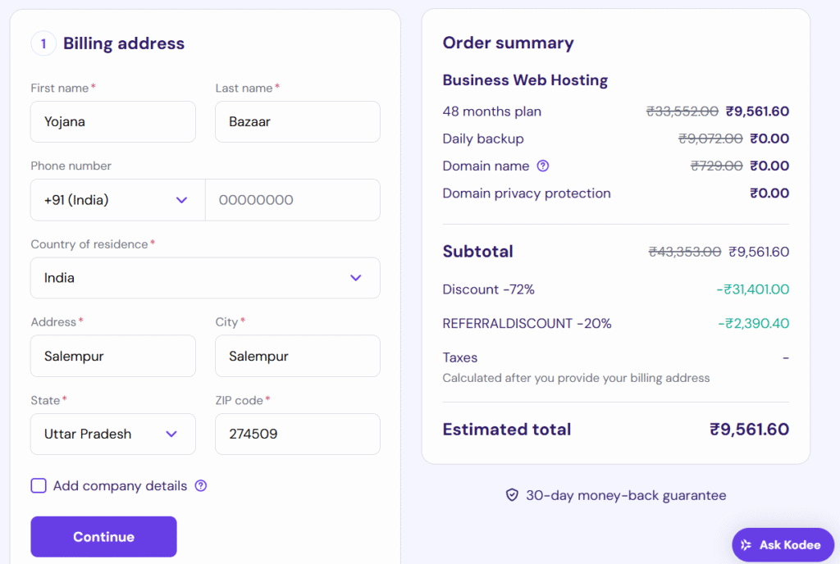Image resolution: width=840 pixels, height=564 pixels.
Task: Open the +91 (India) phone code dropdown
Action: (117, 200)
